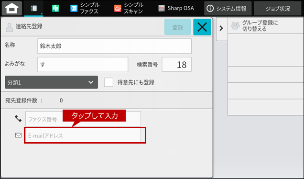Open the green fax app icon
304x179 pixels.
(55, 8)
